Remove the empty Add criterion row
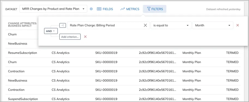The image size is (249, 102). click(85, 37)
